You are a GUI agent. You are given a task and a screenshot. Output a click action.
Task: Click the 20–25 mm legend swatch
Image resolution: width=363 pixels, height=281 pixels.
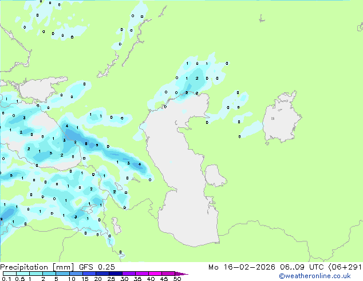102,274
